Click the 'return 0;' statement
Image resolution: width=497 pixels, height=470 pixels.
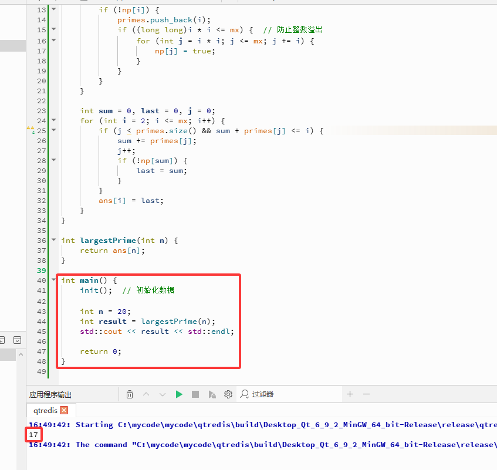(100, 351)
